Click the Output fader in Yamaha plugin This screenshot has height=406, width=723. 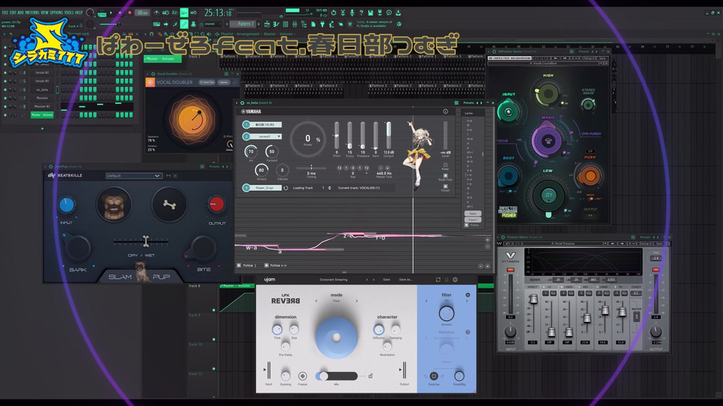(x=389, y=135)
